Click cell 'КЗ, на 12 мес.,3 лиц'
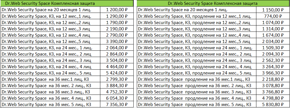The width and height of the screenshot is (290, 108). (50, 29)
